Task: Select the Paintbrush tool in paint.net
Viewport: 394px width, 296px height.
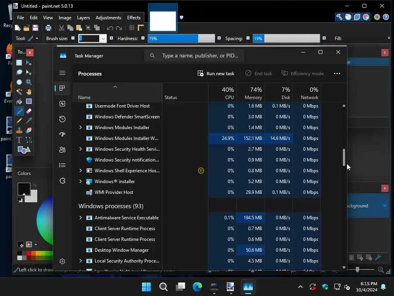Action: 19,111
